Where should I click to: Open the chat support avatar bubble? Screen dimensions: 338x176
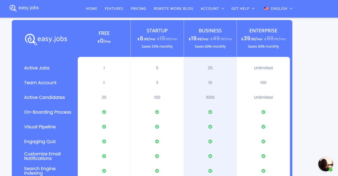click(x=325, y=164)
